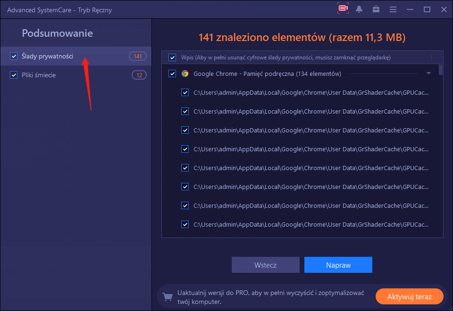The height and width of the screenshot is (311, 453).
Task: Click the 12 count badge
Action: (x=139, y=75)
